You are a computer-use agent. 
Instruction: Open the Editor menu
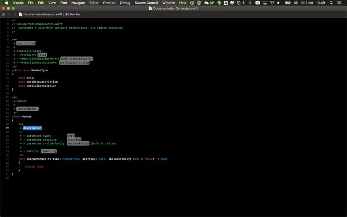click(94, 3)
